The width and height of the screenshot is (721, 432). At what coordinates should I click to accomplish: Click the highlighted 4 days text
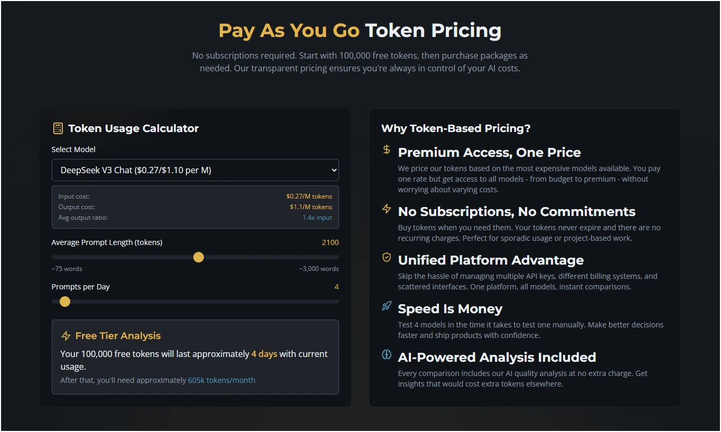pos(264,354)
